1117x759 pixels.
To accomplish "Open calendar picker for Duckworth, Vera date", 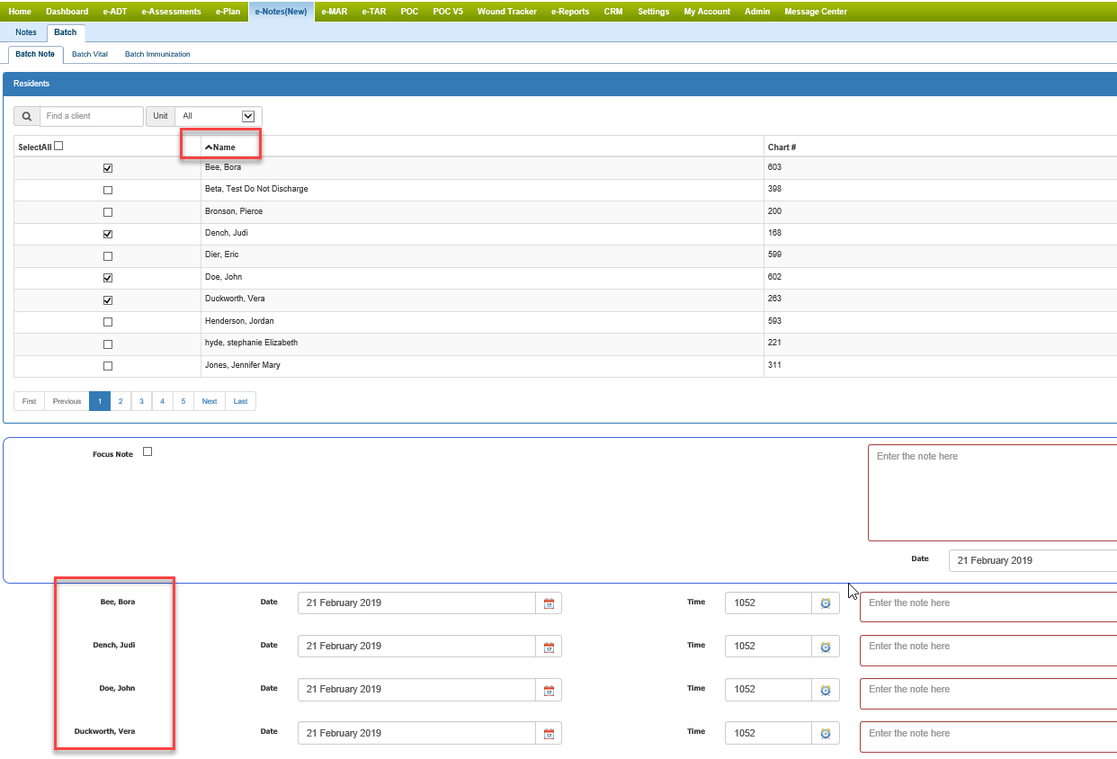I will click(549, 734).
